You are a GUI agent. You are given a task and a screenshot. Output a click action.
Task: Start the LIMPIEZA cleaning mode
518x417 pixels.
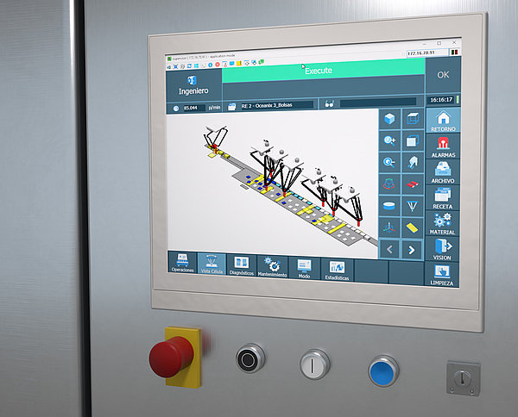(443, 274)
